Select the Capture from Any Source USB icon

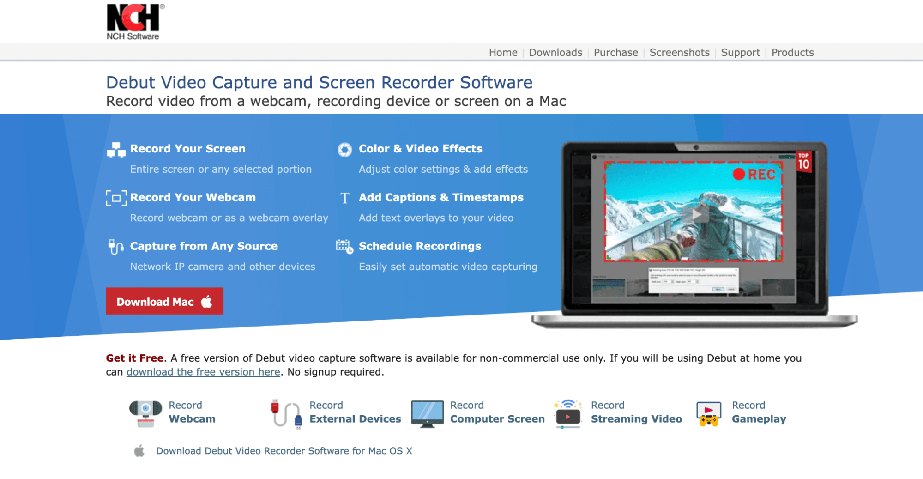tap(115, 247)
